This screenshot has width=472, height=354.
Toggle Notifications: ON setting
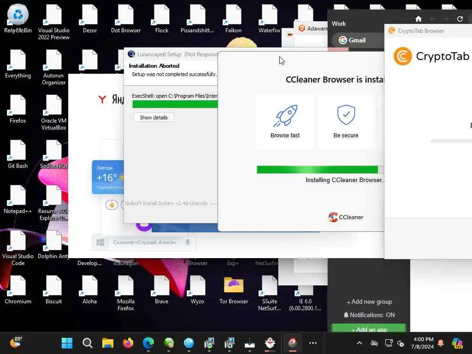pyautogui.click(x=369, y=315)
